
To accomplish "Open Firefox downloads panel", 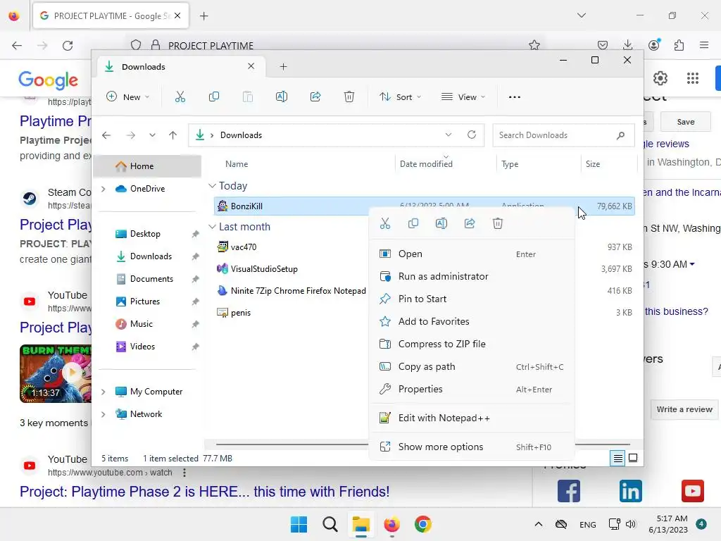I will click(627, 45).
